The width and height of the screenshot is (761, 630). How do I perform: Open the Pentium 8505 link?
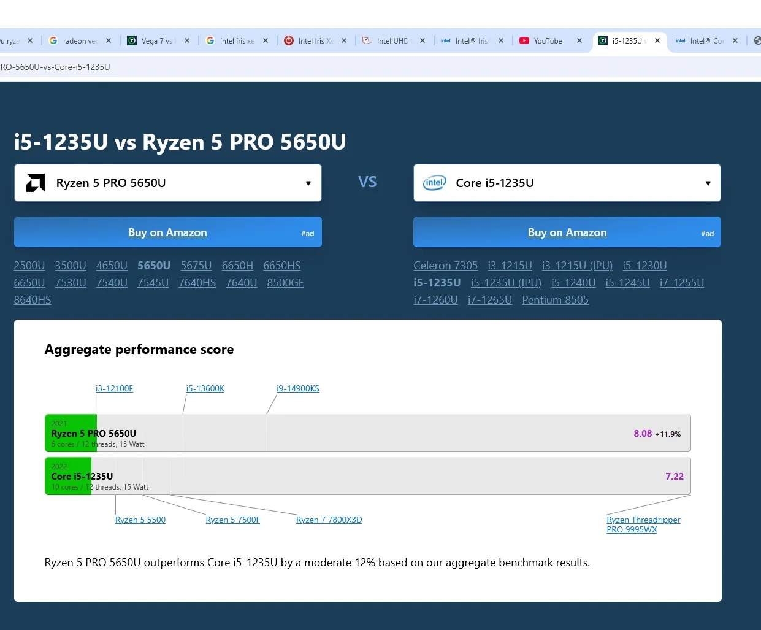tap(556, 300)
